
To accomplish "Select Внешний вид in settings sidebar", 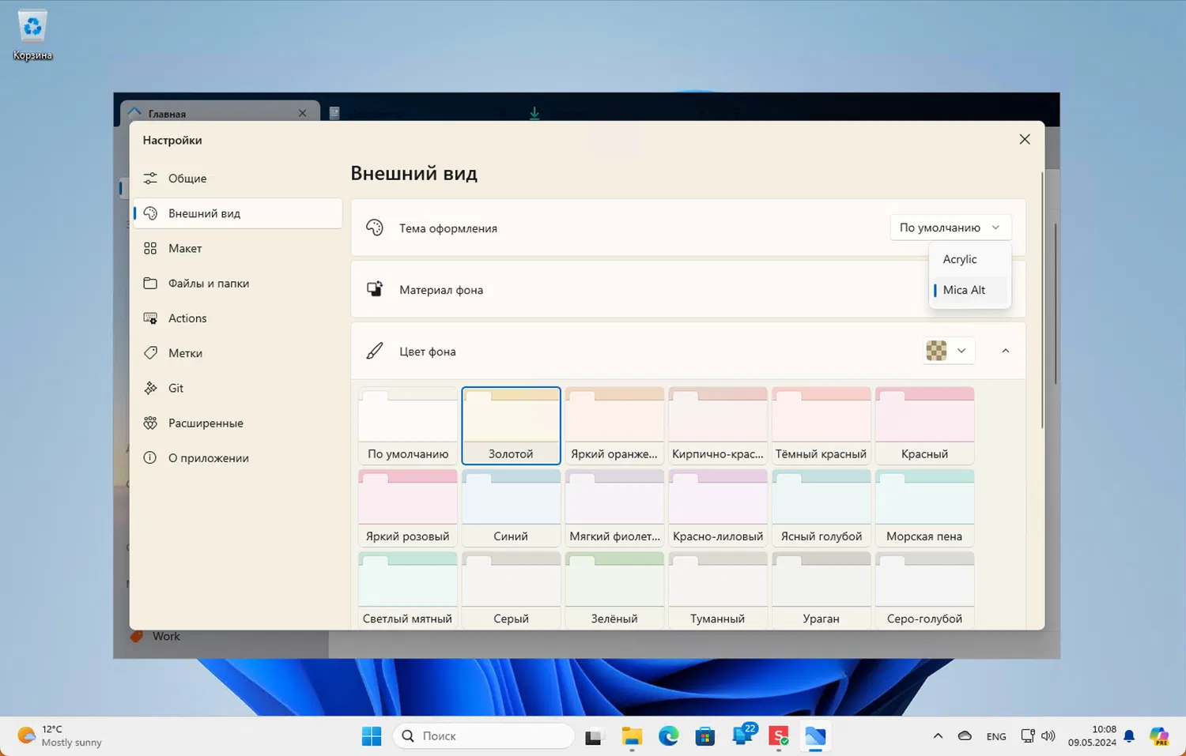I will click(x=237, y=213).
